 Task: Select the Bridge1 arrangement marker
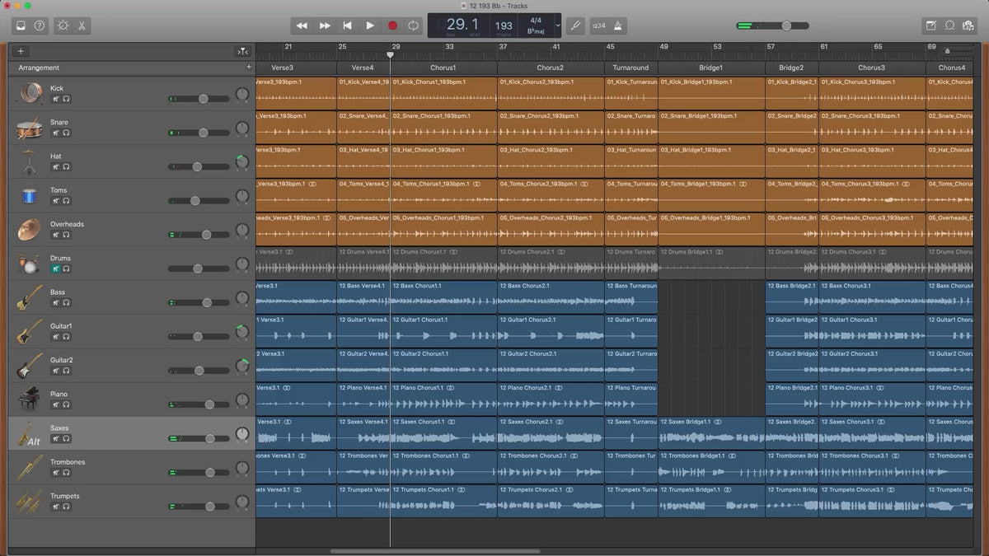tap(710, 68)
